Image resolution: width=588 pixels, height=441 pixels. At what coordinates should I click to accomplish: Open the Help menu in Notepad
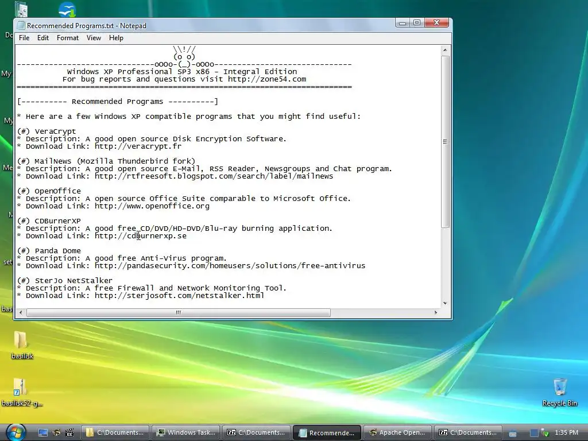116,38
